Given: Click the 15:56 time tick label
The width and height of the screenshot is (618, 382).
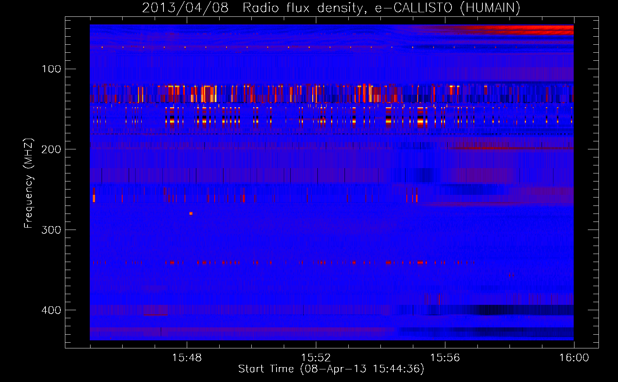Looking at the screenshot, I should coord(445,358).
